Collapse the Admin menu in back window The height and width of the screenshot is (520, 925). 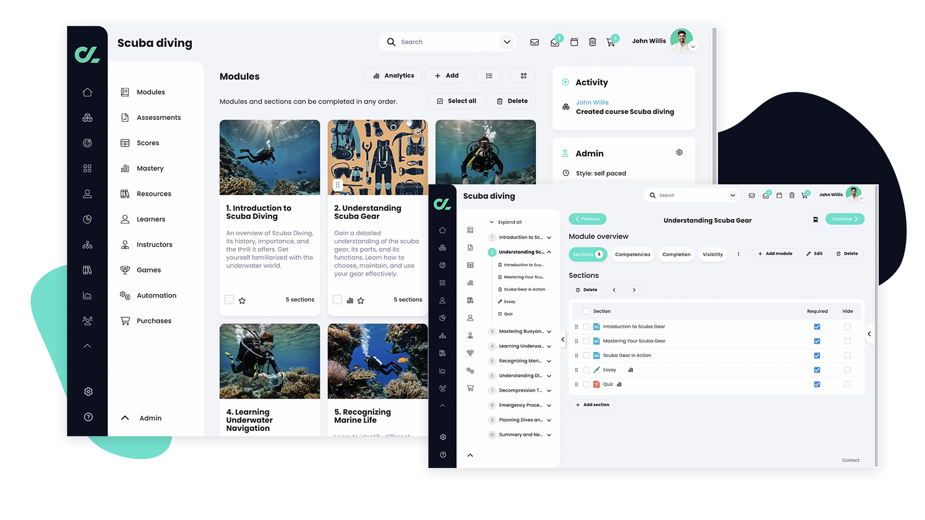pos(125,418)
